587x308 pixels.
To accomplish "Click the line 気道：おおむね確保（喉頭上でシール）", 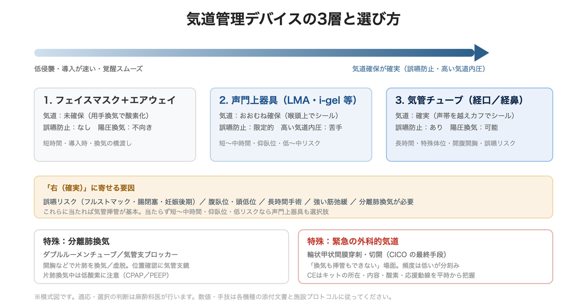I will (279, 116).
